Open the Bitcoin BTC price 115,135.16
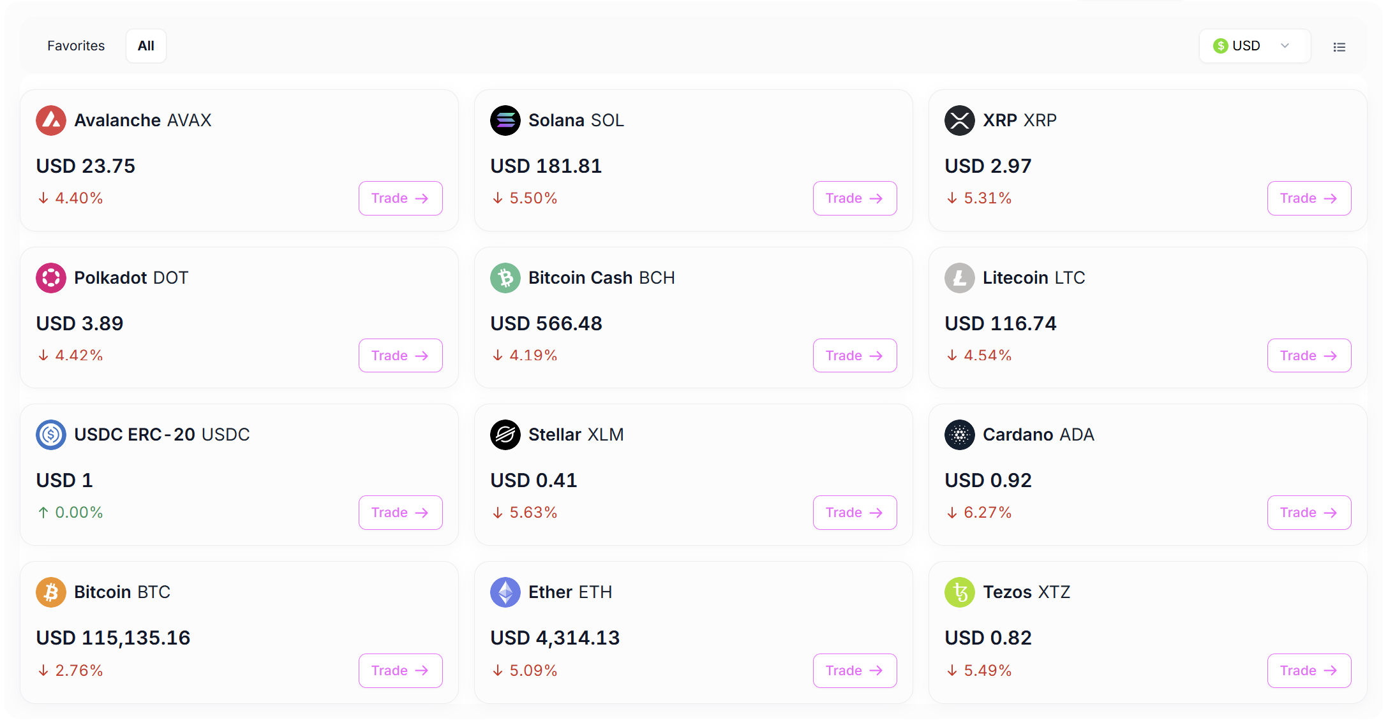 coord(114,638)
